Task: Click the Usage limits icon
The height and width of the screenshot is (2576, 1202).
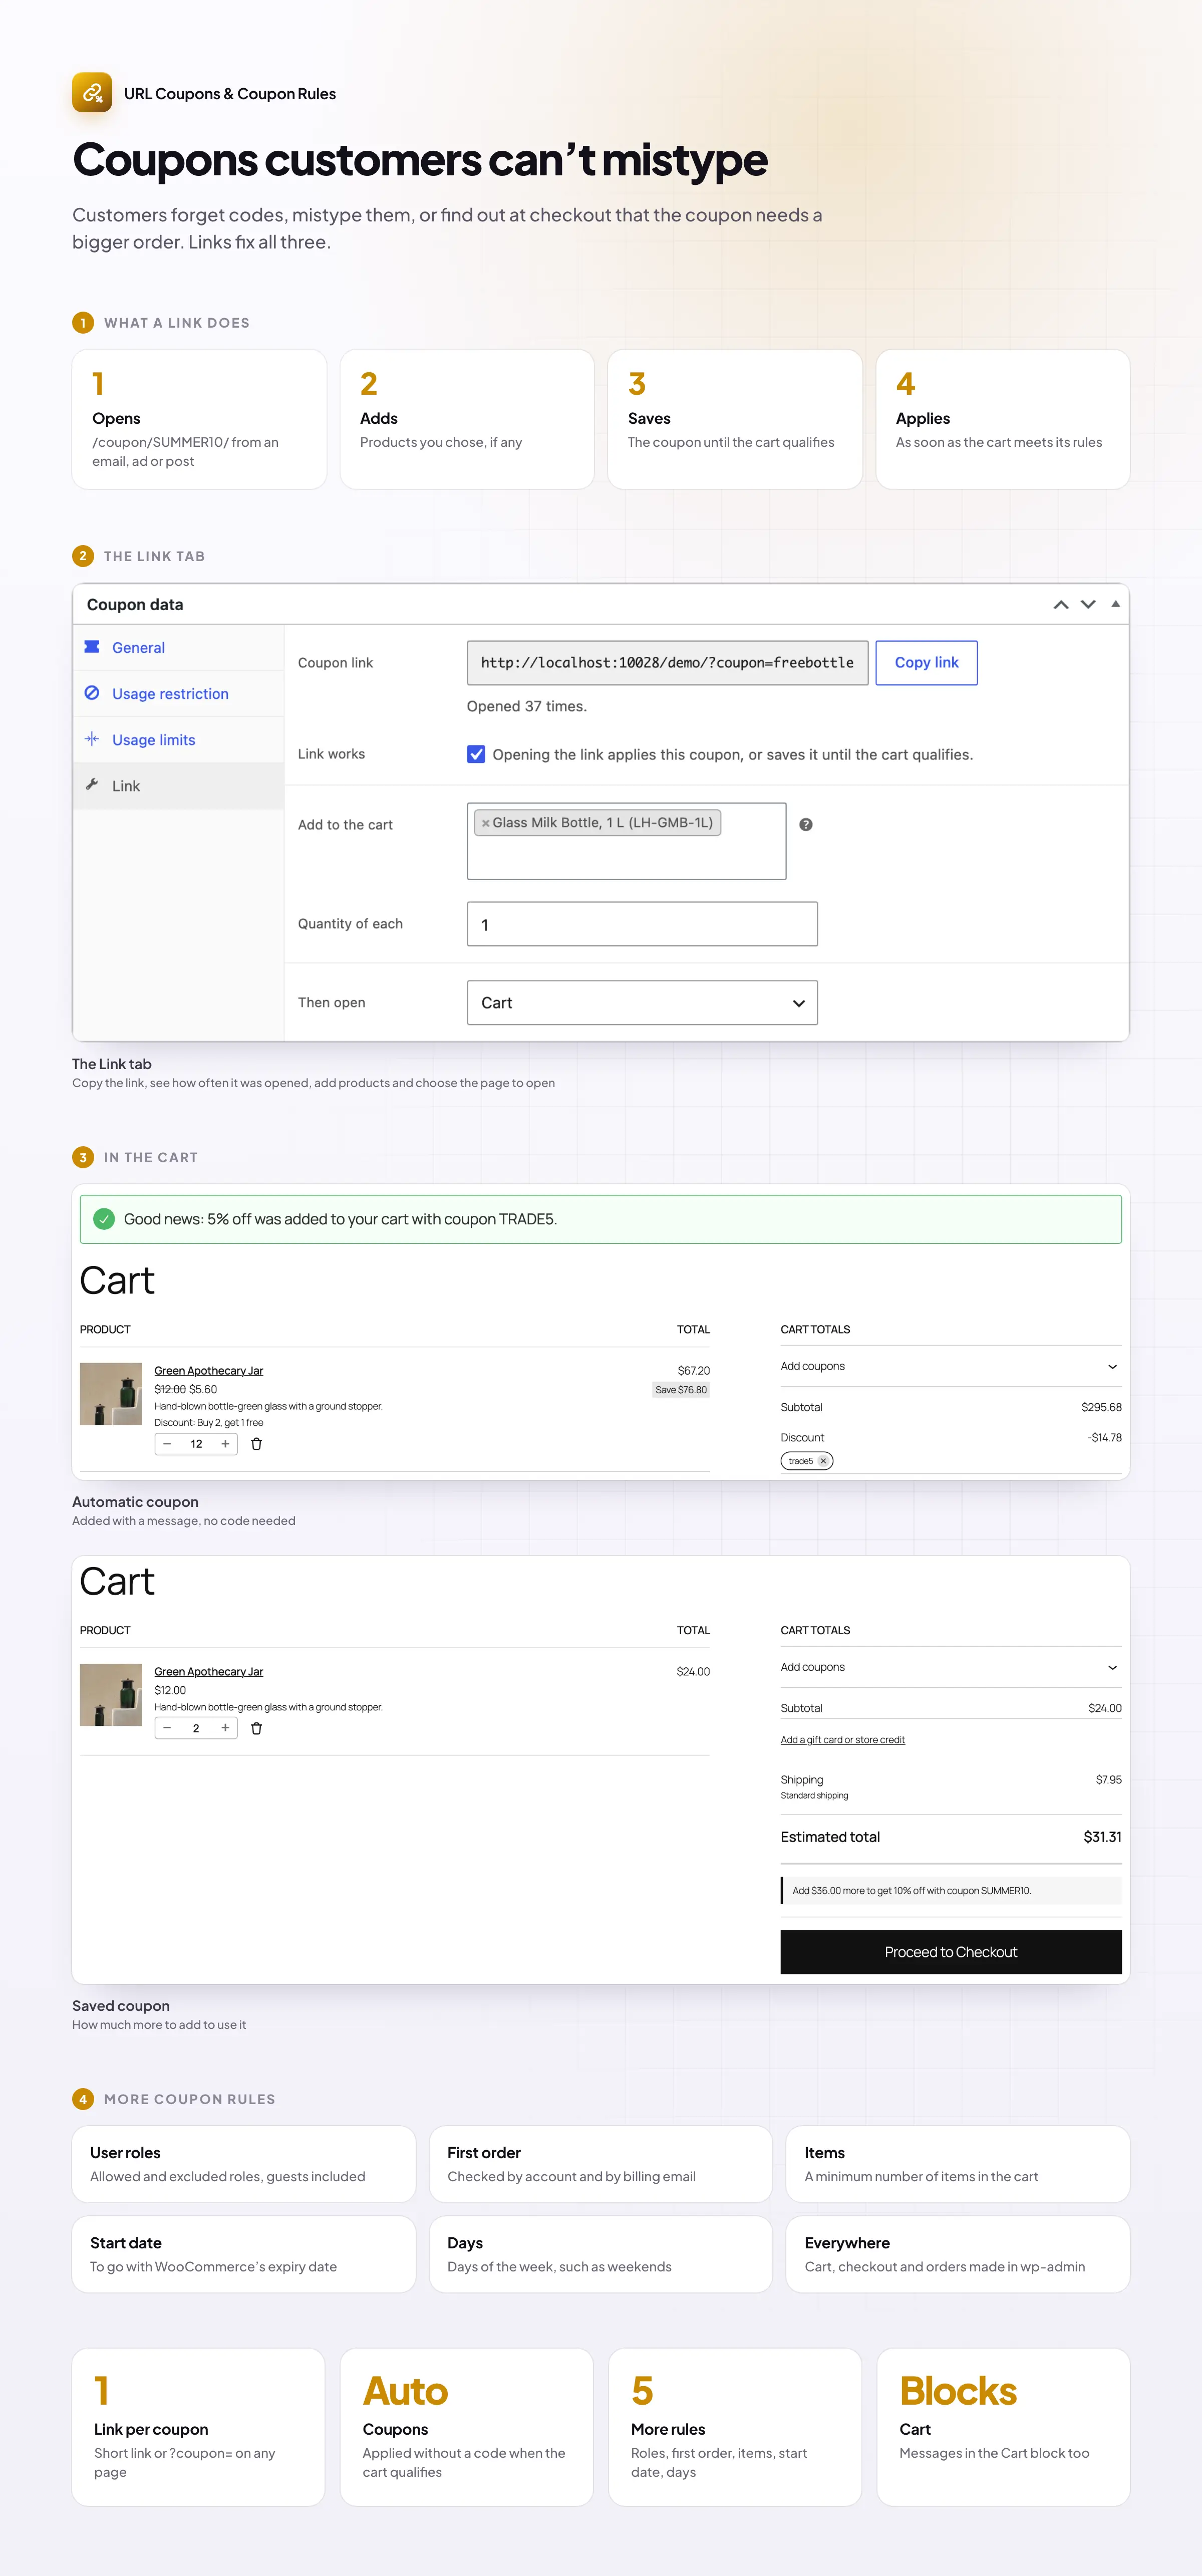Action: (x=92, y=739)
